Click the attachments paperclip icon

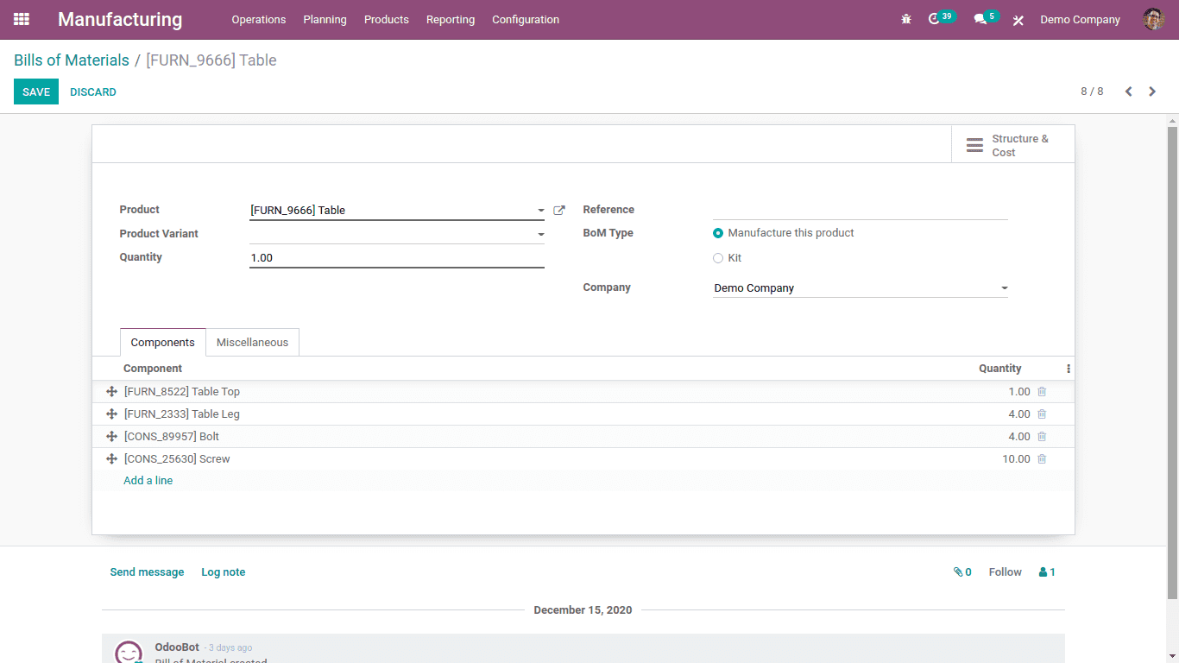[x=962, y=572]
